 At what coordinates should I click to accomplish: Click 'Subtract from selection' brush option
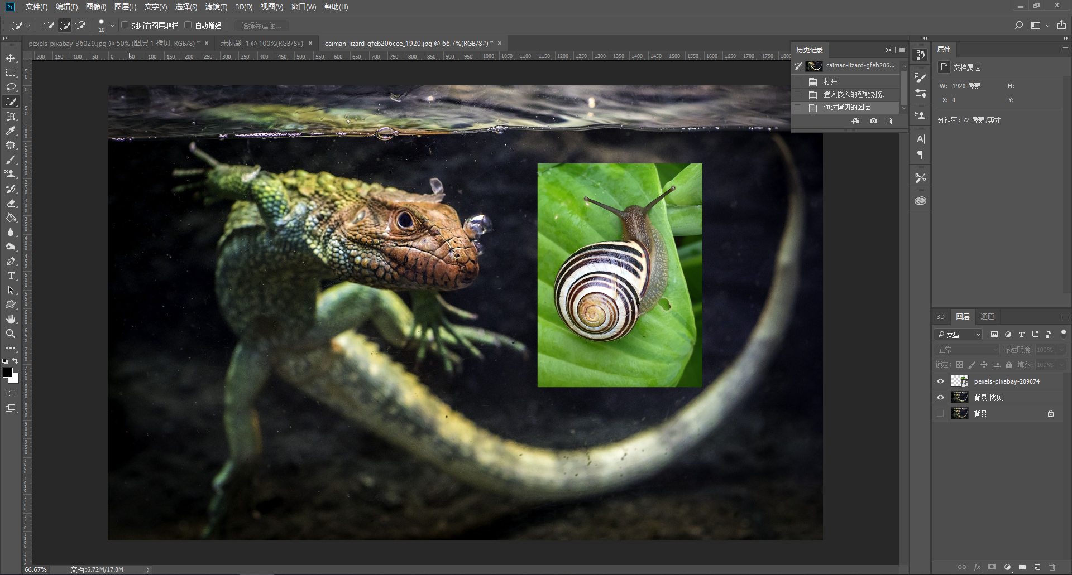(x=81, y=25)
